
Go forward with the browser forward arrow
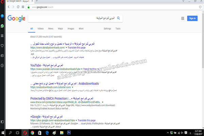pyautogui.click(x=13, y=7)
